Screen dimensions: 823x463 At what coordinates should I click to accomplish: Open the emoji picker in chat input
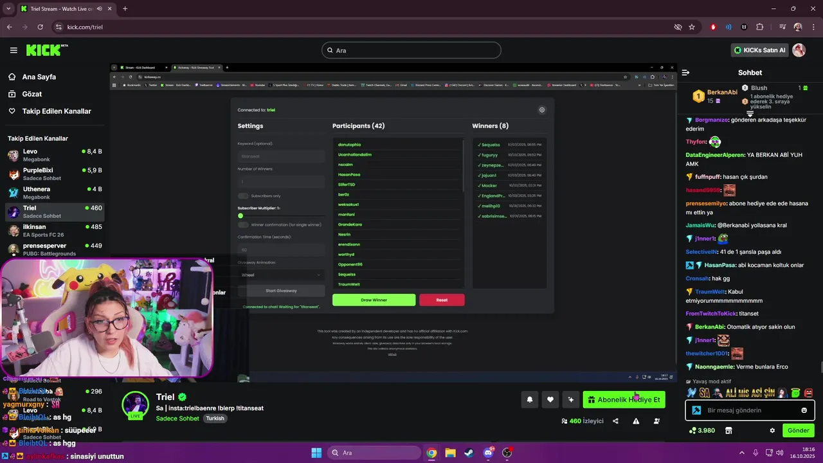click(804, 410)
